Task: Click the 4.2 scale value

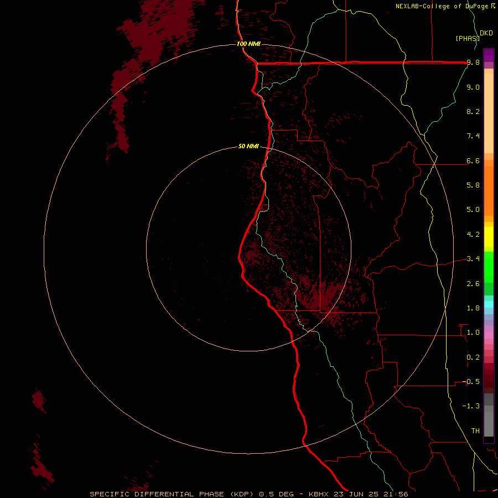Action: click(473, 235)
